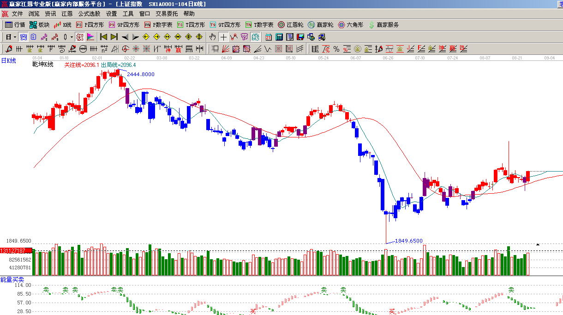Viewport: 563px width, 315px height.
Task: Expand the 日 period dropdown arrow
Action: [15, 37]
